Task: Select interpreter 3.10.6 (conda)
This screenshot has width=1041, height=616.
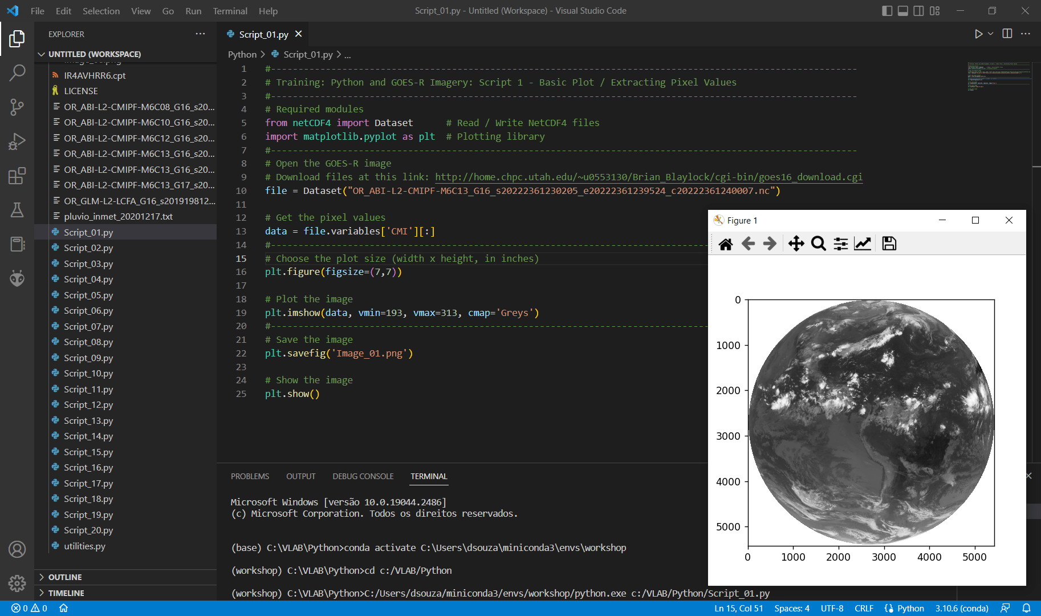Action: [962, 608]
